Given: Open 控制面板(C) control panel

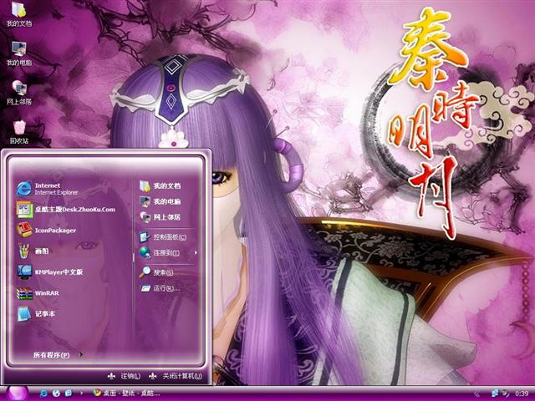Looking at the screenshot, I should (163, 237).
